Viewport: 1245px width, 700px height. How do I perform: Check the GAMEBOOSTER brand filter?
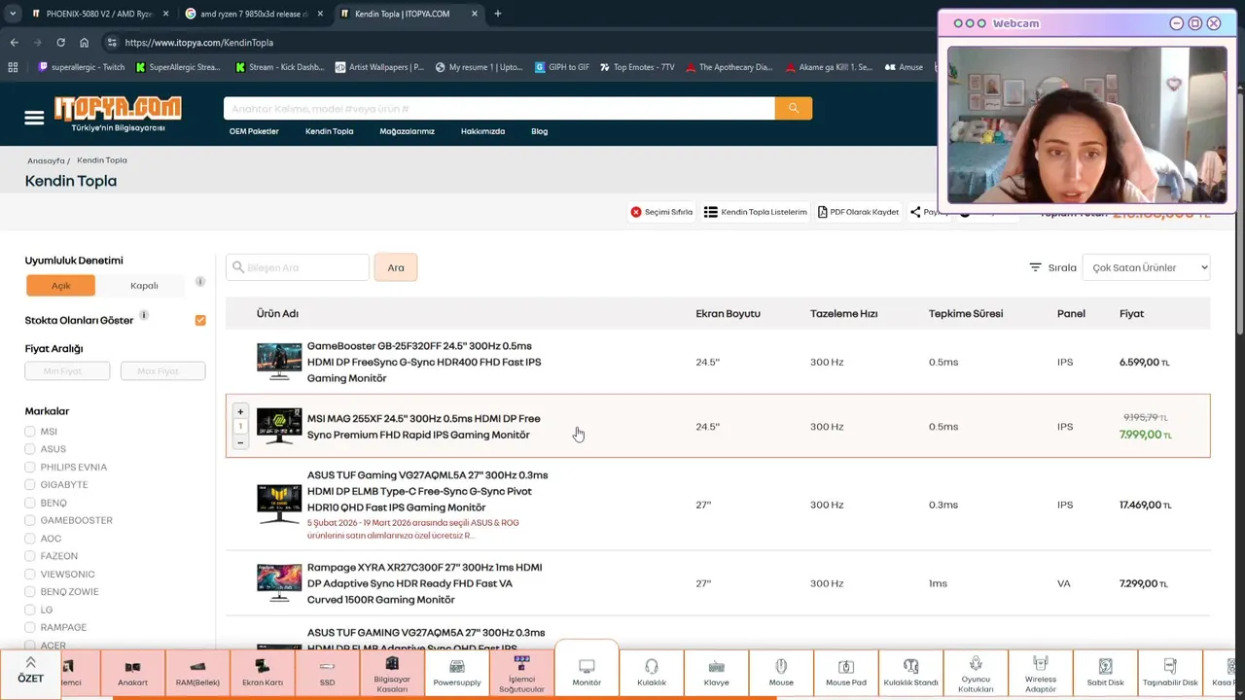click(x=30, y=520)
